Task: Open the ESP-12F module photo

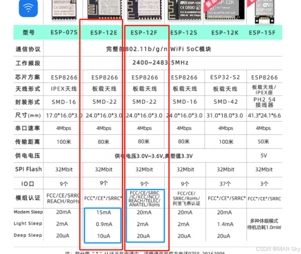Action: (144, 9)
